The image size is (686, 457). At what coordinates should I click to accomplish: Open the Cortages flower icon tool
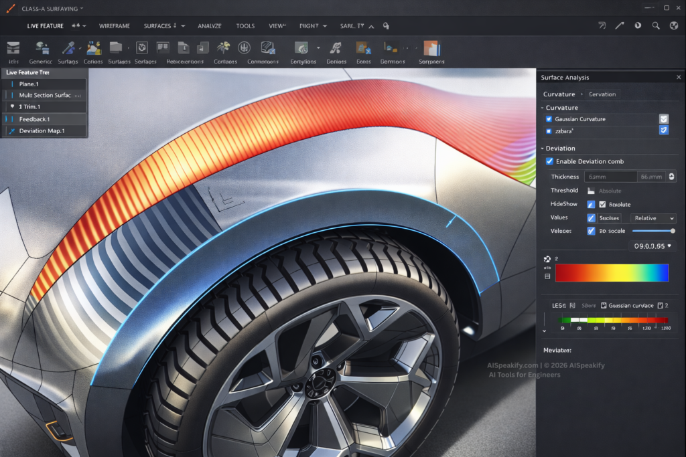click(x=224, y=49)
